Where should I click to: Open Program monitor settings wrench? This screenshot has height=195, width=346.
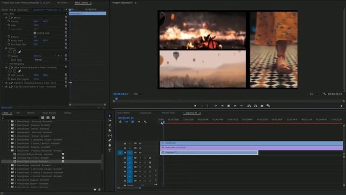click(x=324, y=94)
